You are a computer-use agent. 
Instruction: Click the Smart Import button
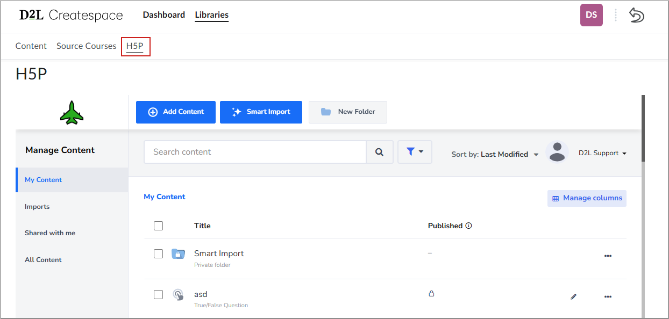pyautogui.click(x=261, y=112)
